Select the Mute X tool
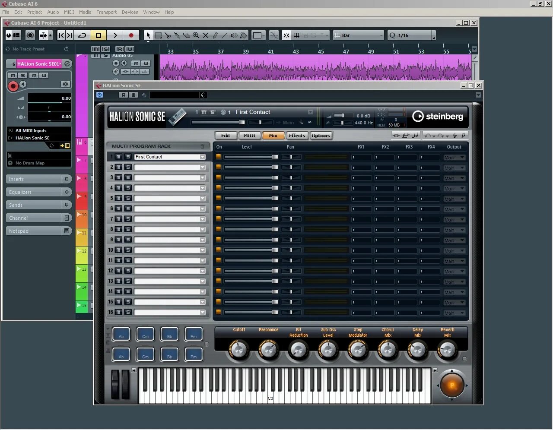The width and height of the screenshot is (553, 430). click(x=206, y=35)
